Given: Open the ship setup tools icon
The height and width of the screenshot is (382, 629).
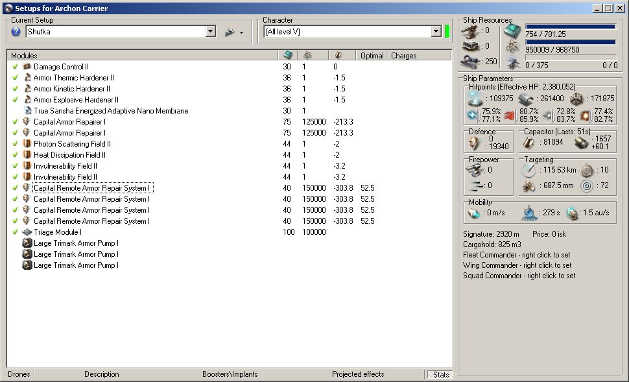Looking at the screenshot, I should click(230, 32).
